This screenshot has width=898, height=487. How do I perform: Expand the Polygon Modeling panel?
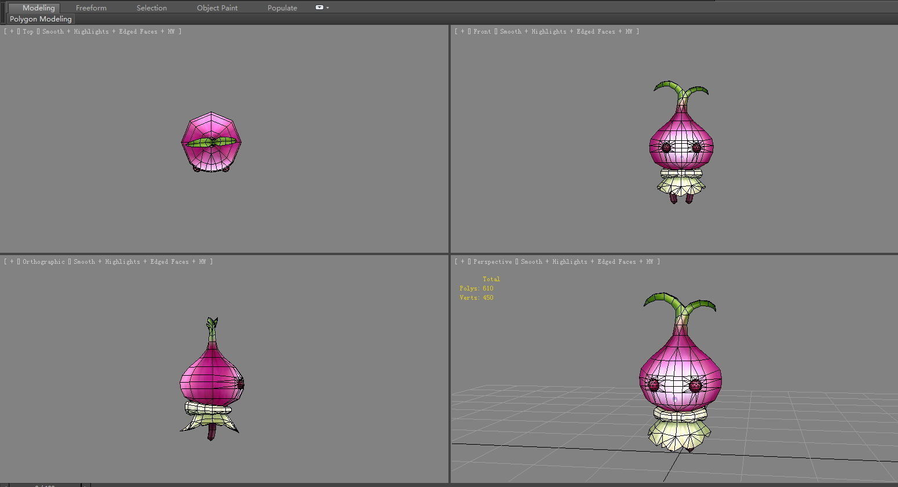click(x=41, y=19)
